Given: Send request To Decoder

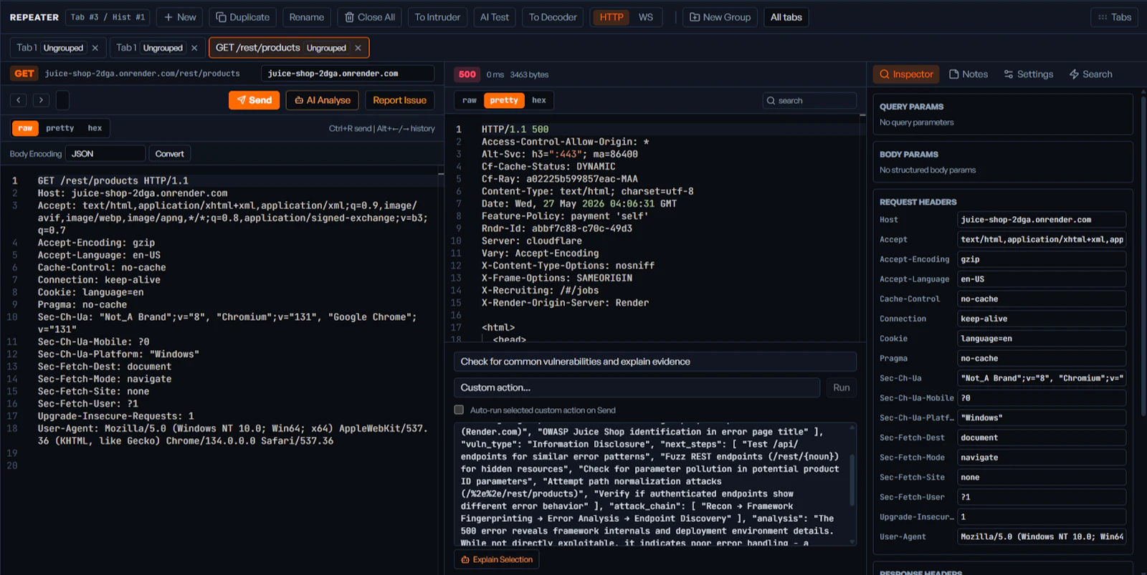Looking at the screenshot, I should point(553,17).
